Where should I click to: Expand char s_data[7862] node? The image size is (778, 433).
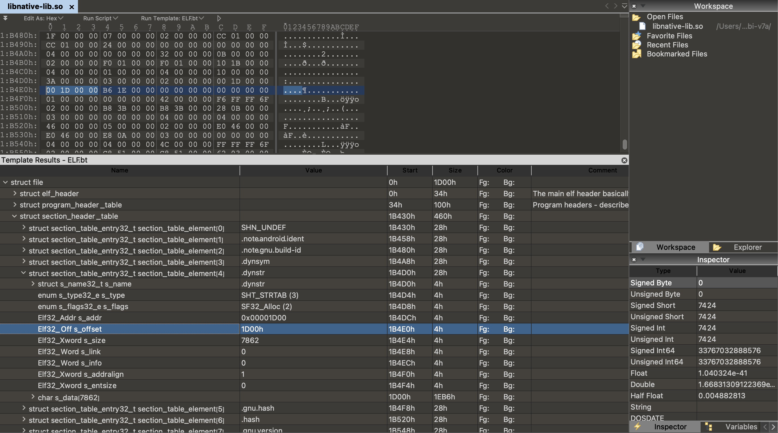(x=33, y=397)
